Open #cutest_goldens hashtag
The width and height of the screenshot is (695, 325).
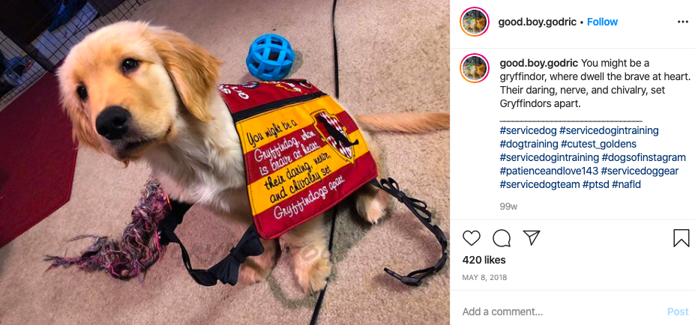[598, 144]
